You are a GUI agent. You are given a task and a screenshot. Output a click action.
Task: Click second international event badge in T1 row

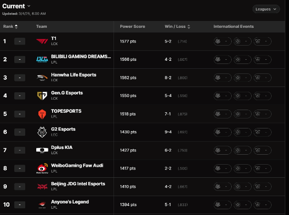click(x=242, y=41)
